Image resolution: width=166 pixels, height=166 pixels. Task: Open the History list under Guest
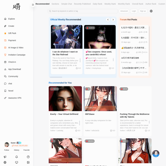pyautogui.click(x=17, y=150)
